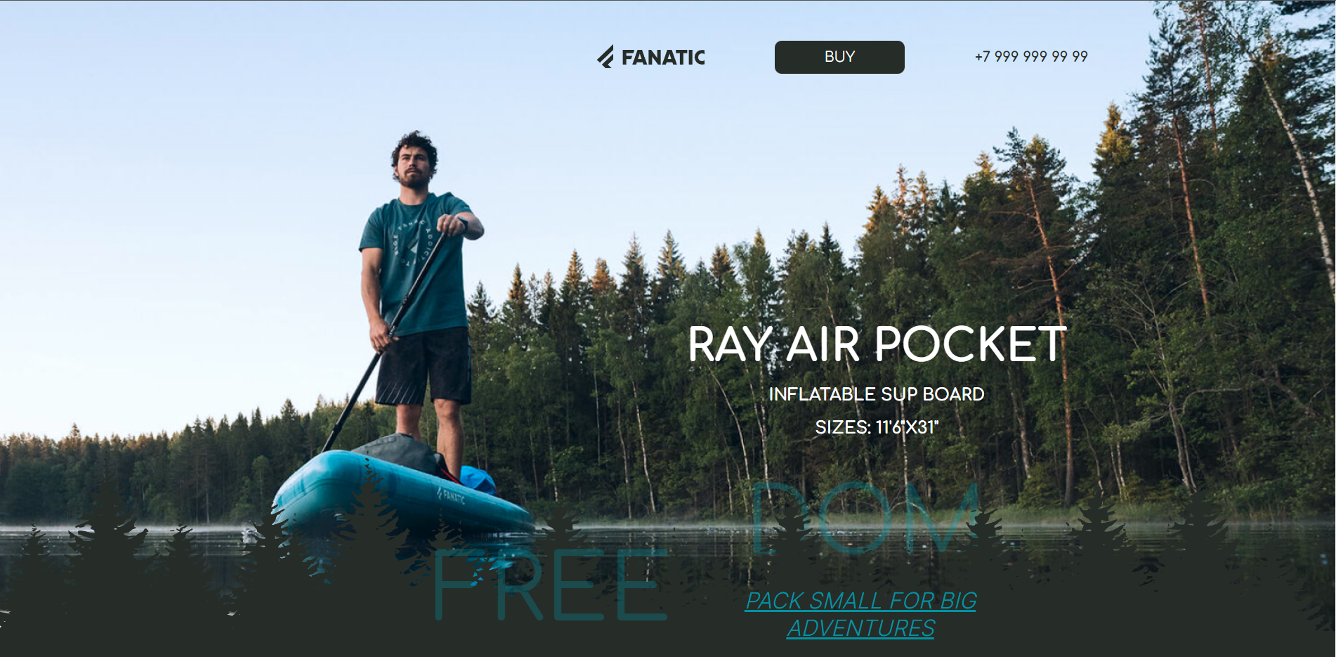Image resolution: width=1336 pixels, height=657 pixels.
Task: Click the gray gear bag on the board
Action: pyautogui.click(x=400, y=453)
